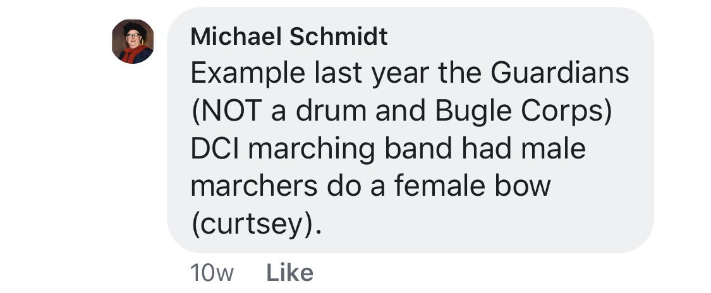Image resolution: width=711 pixels, height=293 pixels.
Task: Open the 10w comment timestamp
Action: (x=212, y=273)
